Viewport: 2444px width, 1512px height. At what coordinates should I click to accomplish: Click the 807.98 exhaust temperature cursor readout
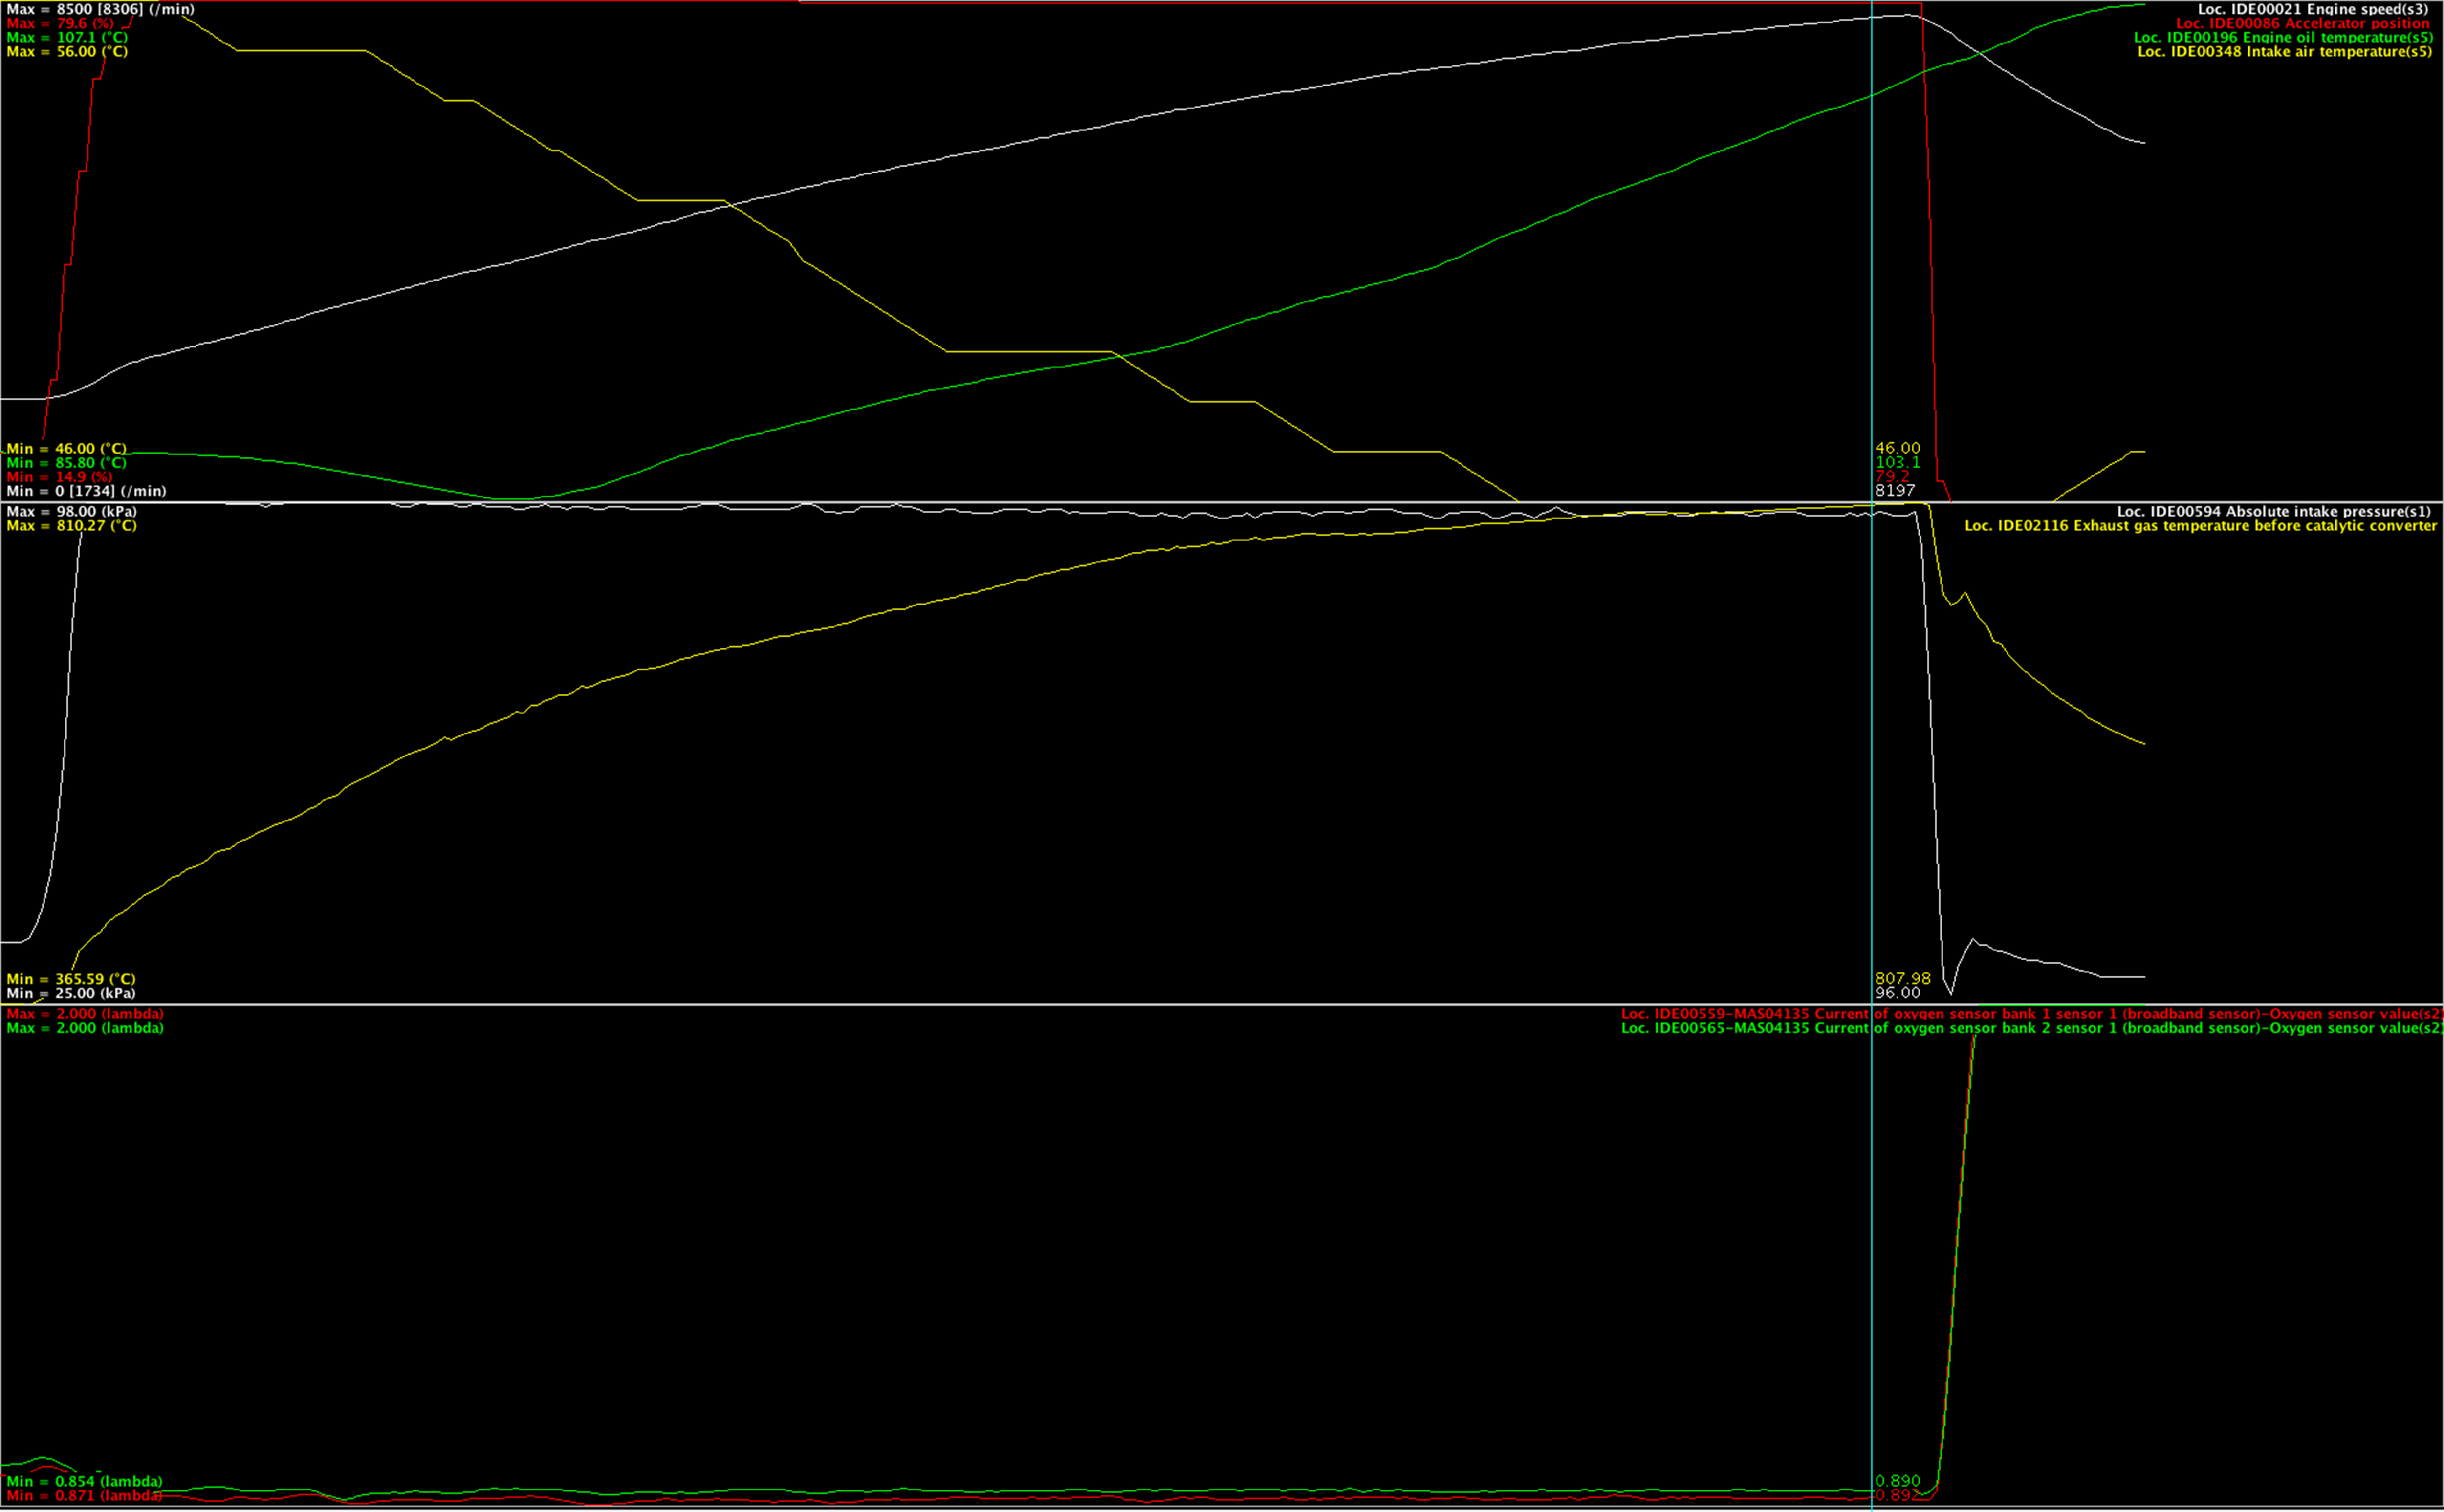coord(1902,978)
